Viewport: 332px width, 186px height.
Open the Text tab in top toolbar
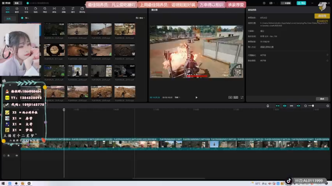26,10
